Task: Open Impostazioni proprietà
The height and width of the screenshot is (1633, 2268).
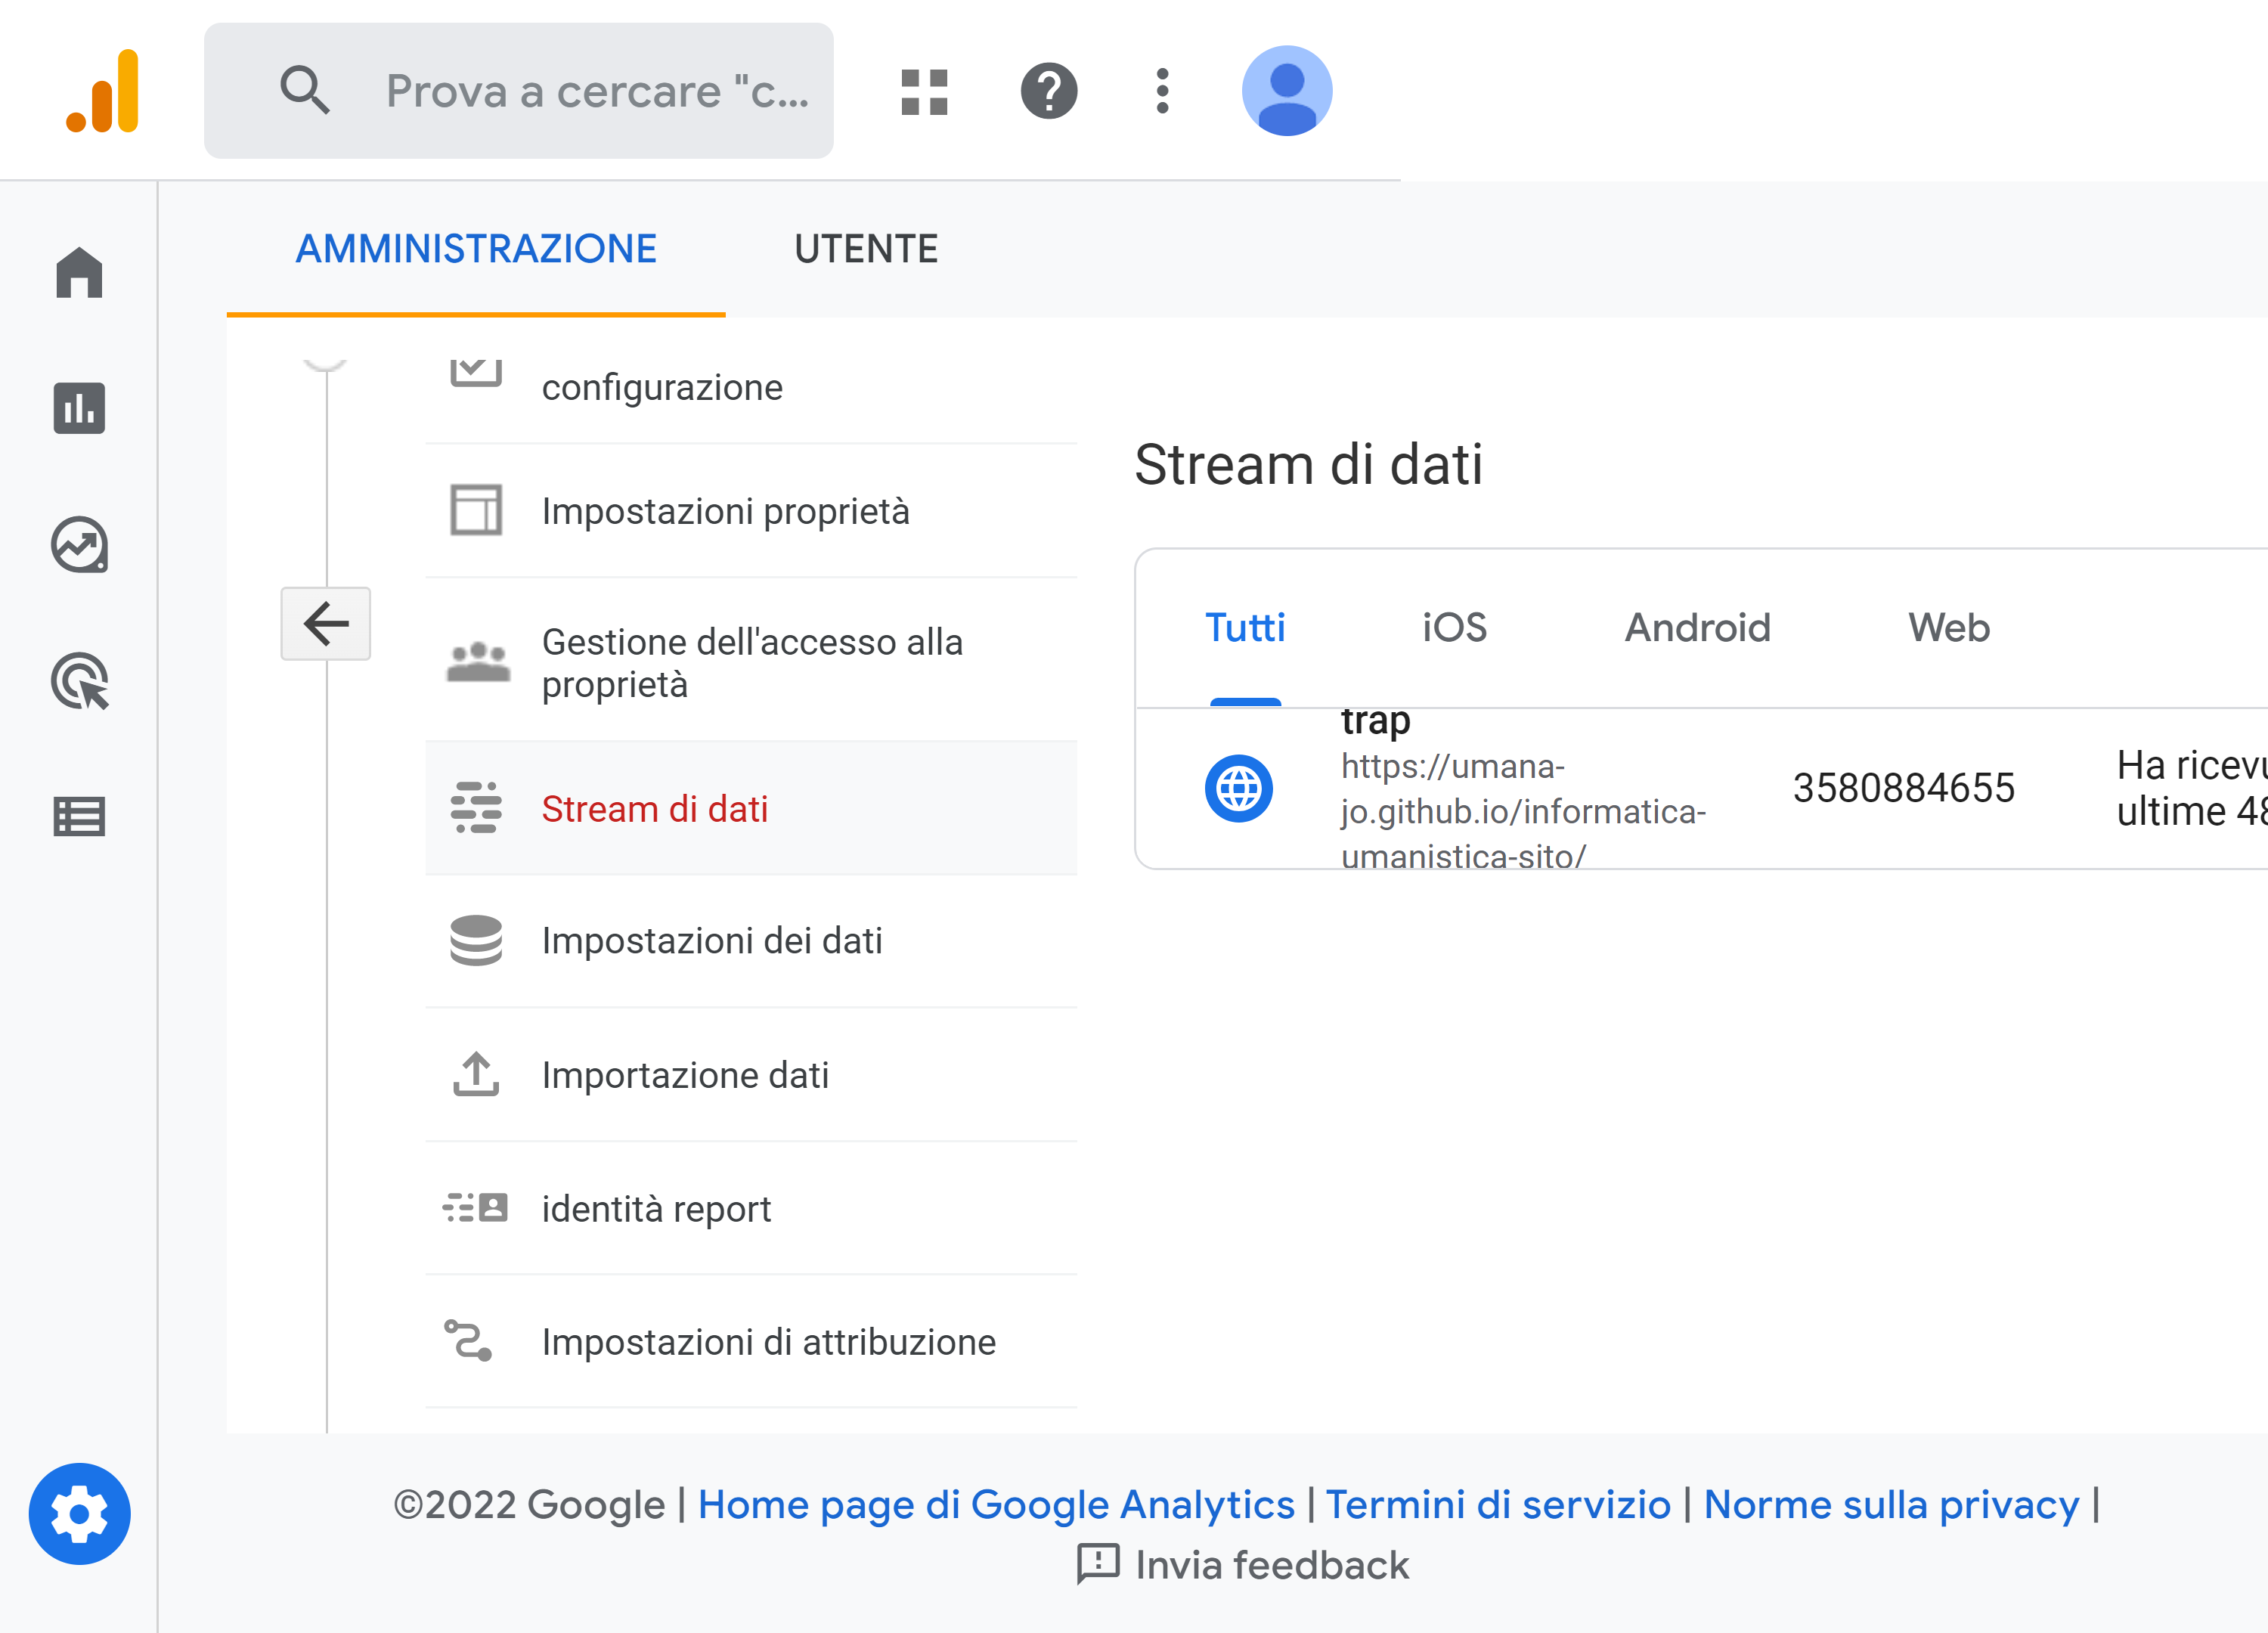Action: click(751, 511)
